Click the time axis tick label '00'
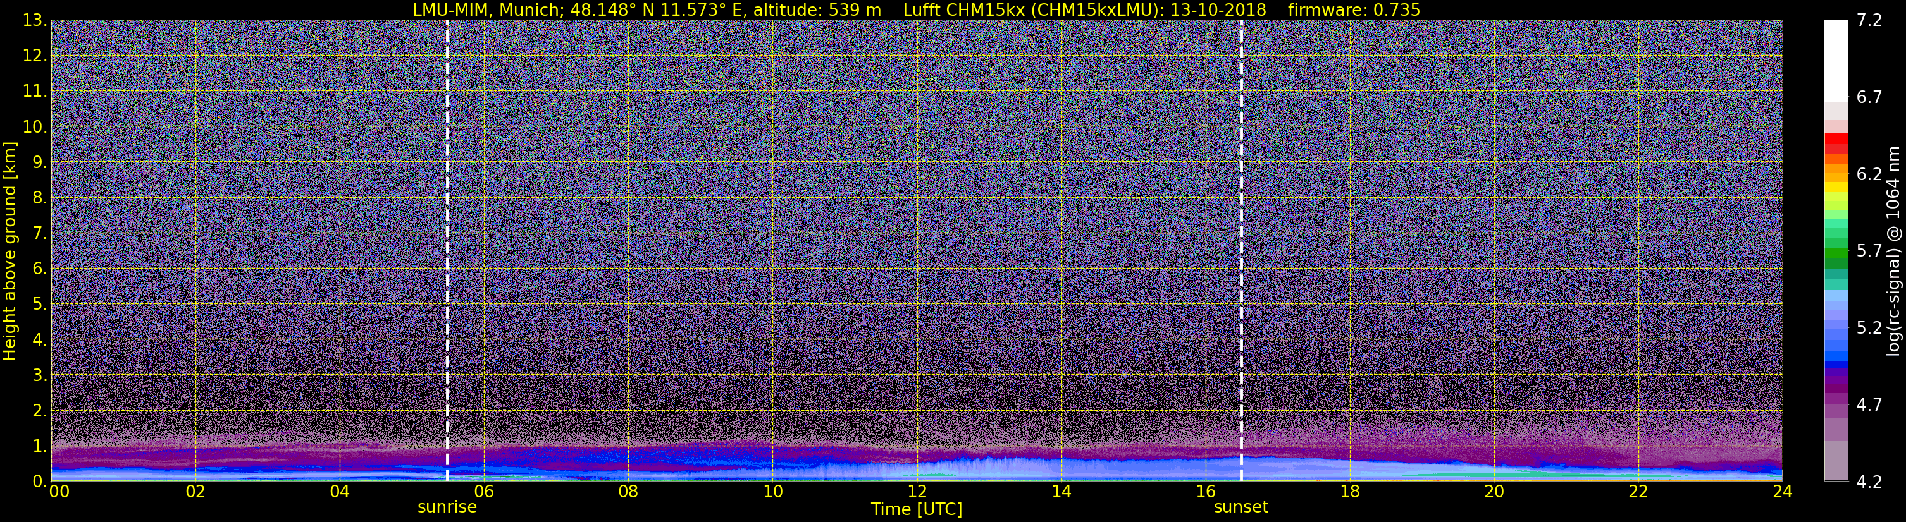Screen dimensions: 1906x522 click(59, 492)
